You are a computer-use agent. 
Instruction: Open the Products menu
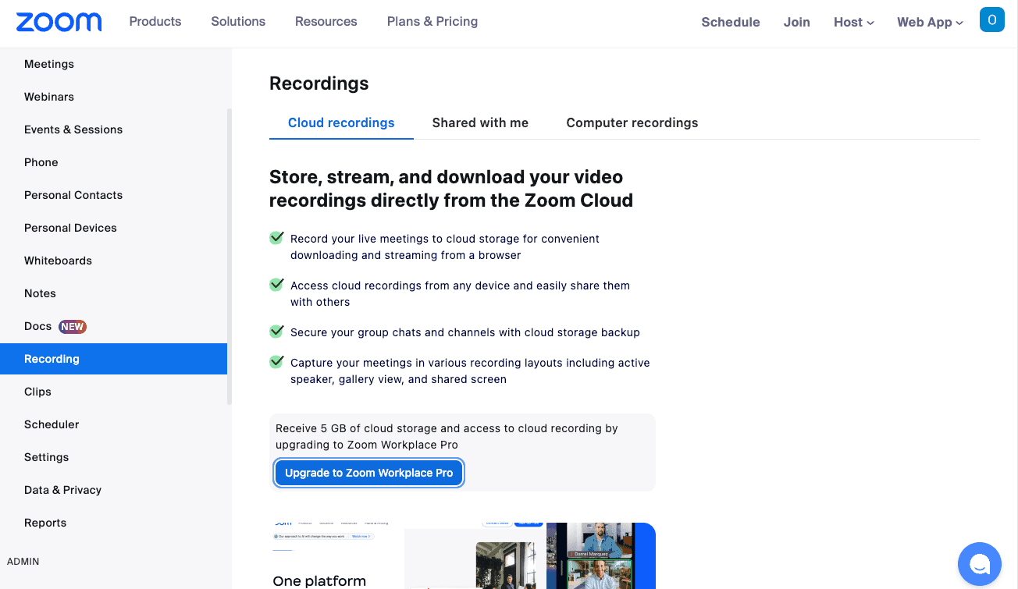pos(155,22)
